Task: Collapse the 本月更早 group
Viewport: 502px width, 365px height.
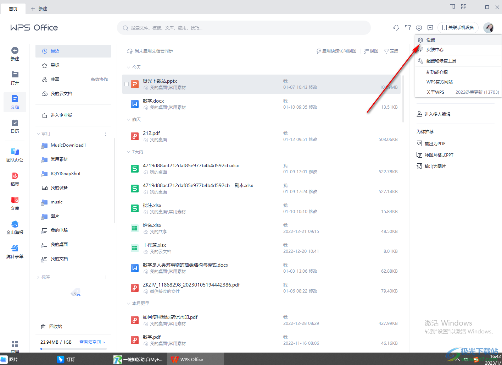Action: click(x=128, y=304)
